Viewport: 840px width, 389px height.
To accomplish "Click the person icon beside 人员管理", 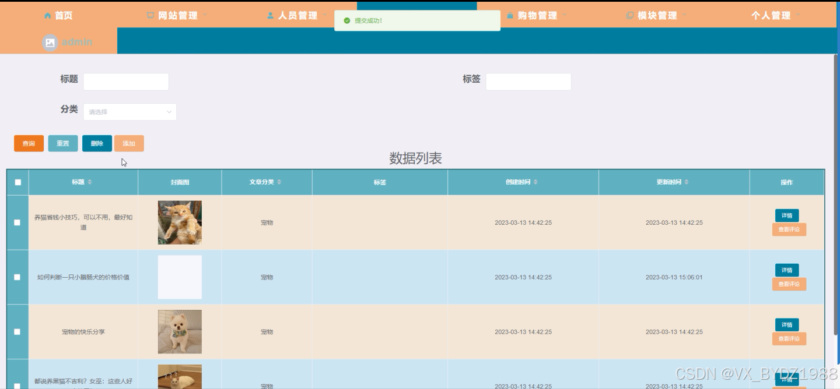I will 270,16.
